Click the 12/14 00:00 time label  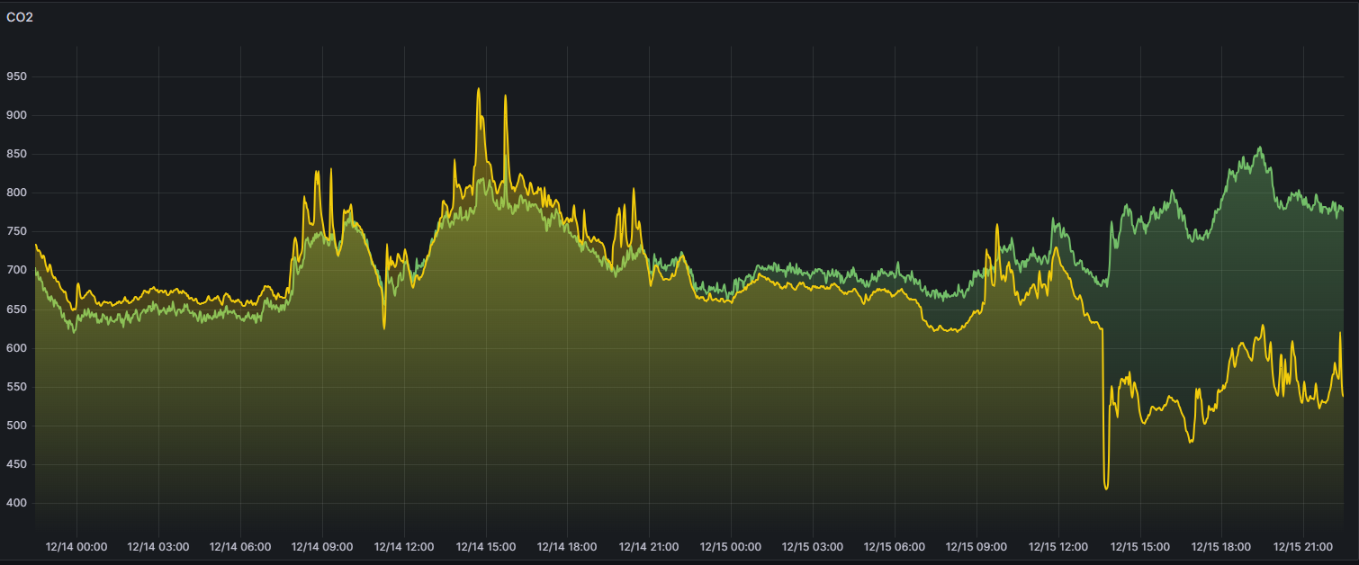click(x=76, y=546)
